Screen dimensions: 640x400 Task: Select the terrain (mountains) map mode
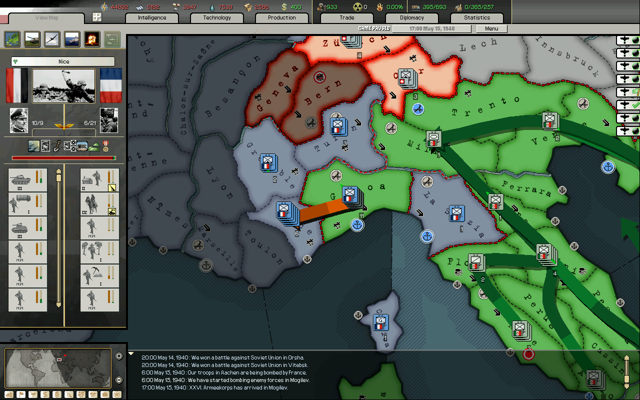[8, 394]
